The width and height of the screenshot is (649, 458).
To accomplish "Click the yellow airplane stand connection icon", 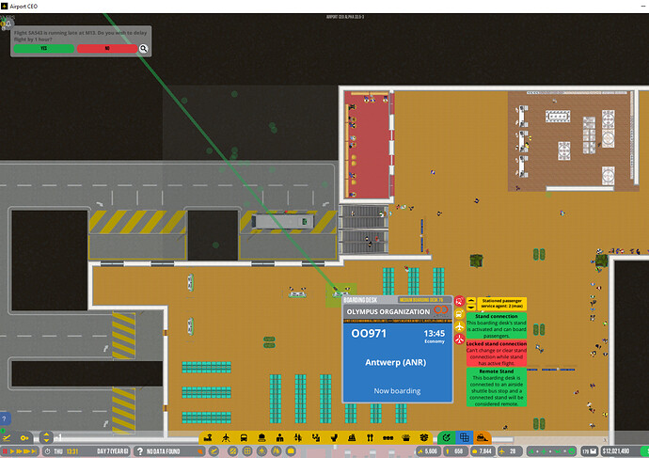I will tap(459, 327).
